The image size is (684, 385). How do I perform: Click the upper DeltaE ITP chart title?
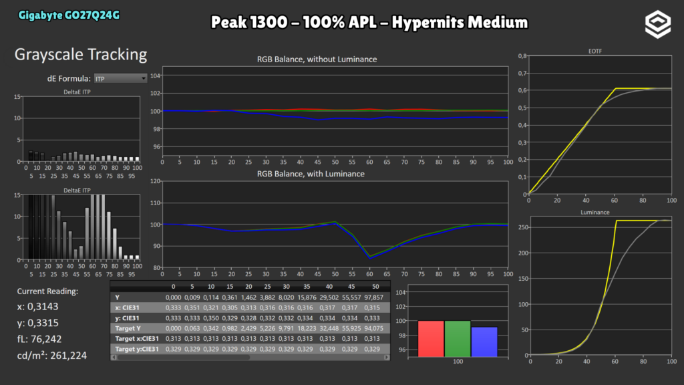[x=77, y=92]
